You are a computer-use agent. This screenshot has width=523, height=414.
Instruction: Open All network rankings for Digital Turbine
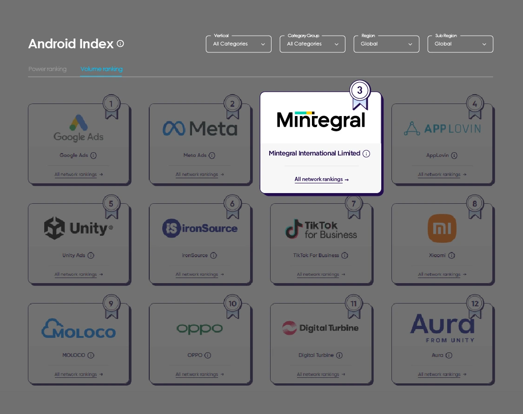click(x=321, y=375)
